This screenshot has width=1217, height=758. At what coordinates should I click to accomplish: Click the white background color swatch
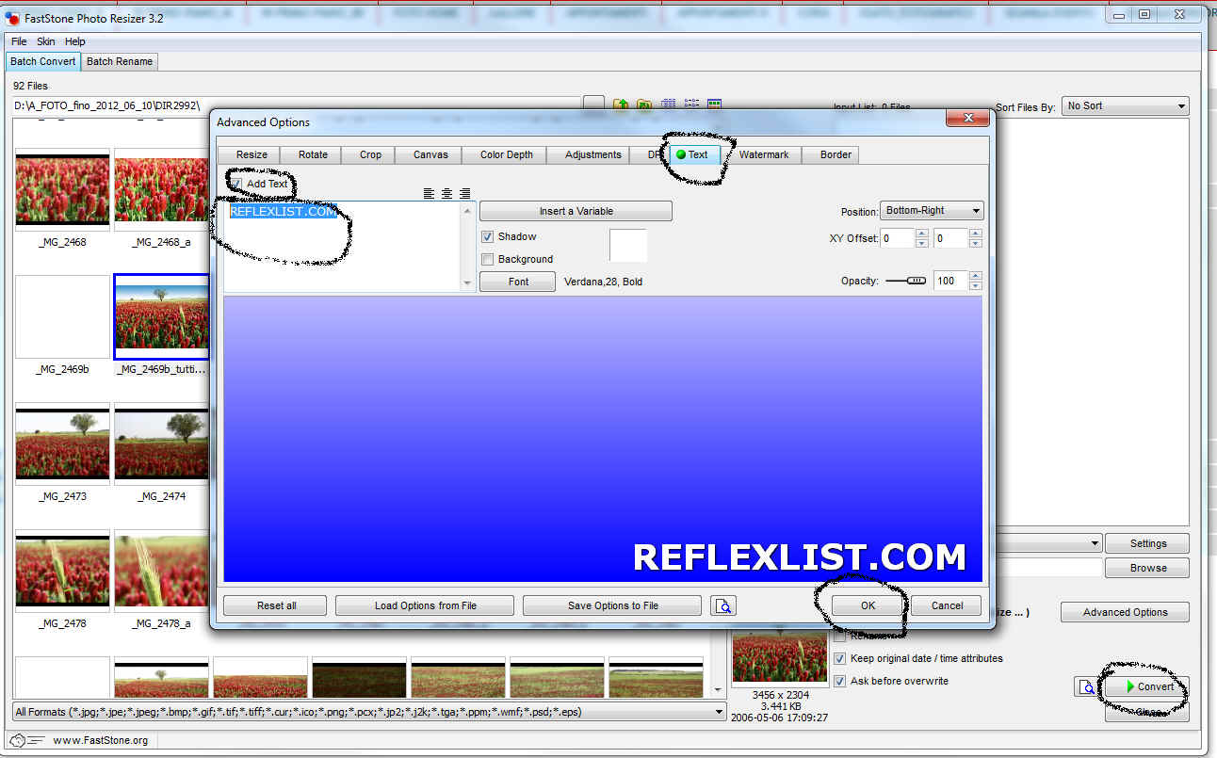coord(628,245)
